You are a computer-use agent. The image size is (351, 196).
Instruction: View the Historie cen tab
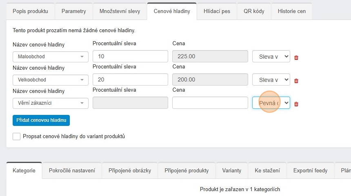point(291,11)
